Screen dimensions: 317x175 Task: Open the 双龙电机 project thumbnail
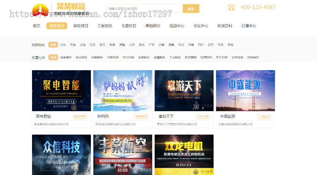click(x=184, y=155)
